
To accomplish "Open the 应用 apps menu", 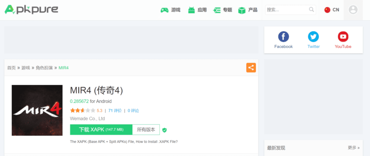I will tap(197, 10).
